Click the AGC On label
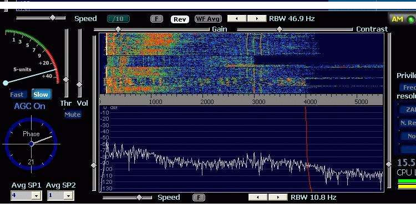Viewport: 416px width, 218px height. [29, 106]
